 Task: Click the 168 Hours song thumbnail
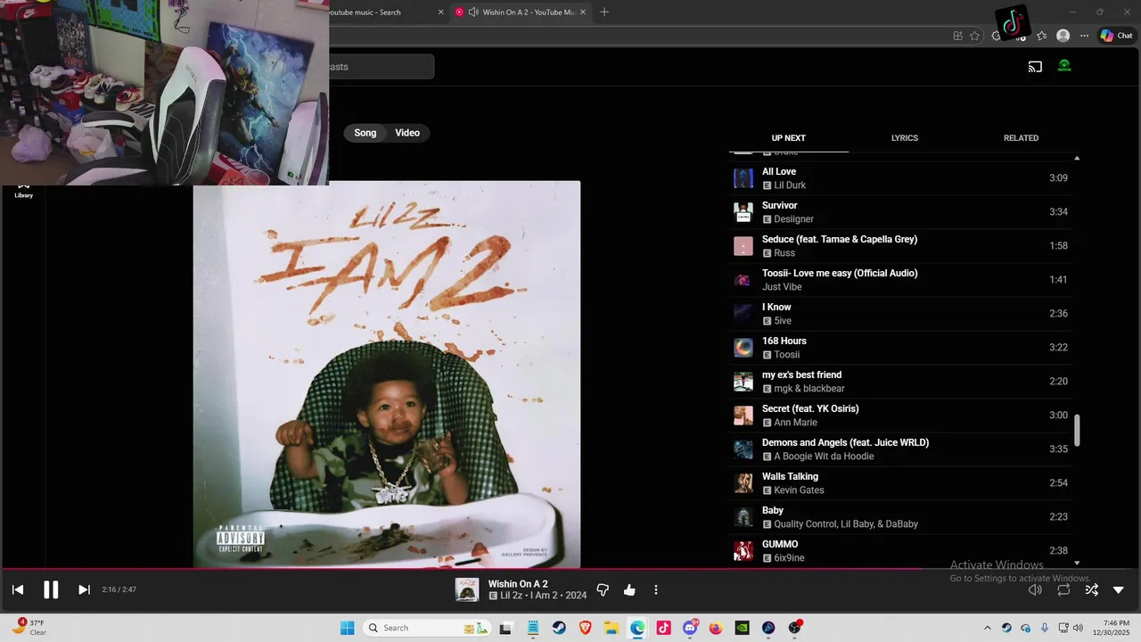[743, 348]
